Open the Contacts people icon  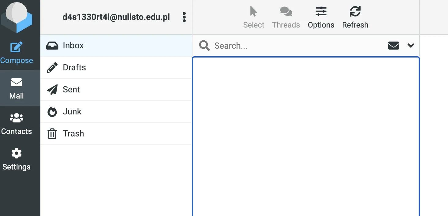click(17, 118)
